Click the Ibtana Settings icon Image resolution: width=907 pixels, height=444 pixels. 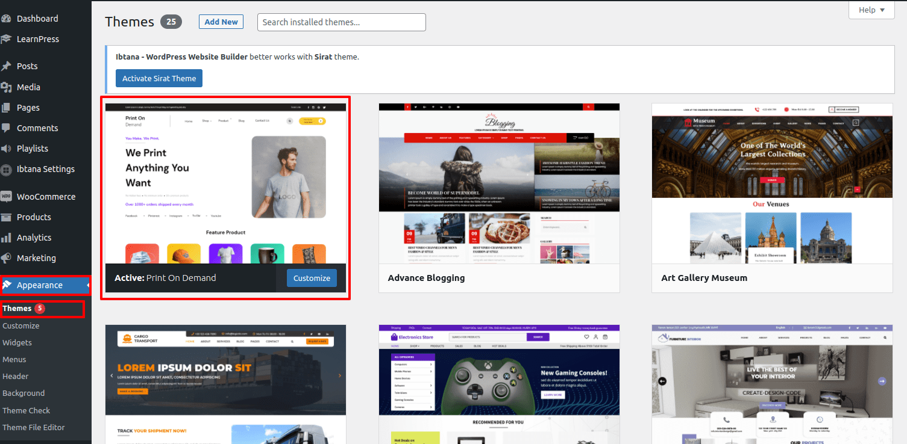click(x=6, y=170)
